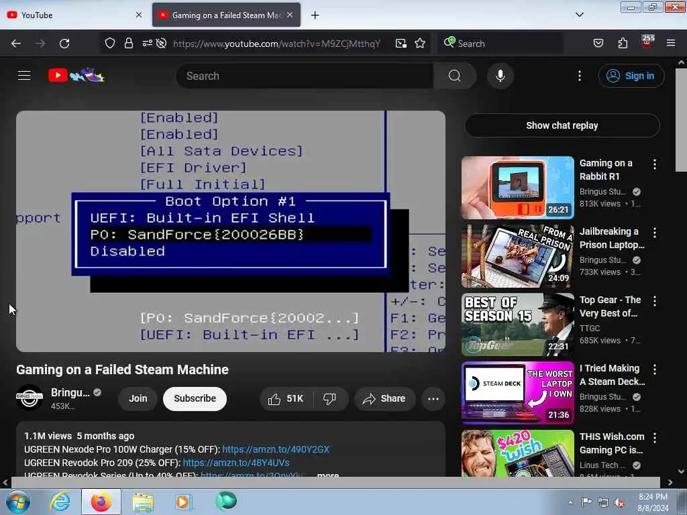View site security info via padlock icon
The width and height of the screenshot is (687, 515).
pyautogui.click(x=128, y=44)
